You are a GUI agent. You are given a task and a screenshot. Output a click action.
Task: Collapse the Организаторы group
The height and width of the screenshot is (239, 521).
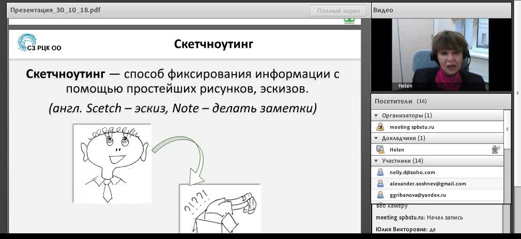(x=376, y=115)
